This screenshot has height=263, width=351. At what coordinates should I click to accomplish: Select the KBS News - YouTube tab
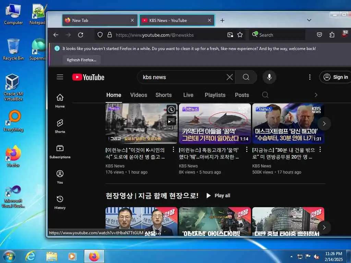[177, 20]
